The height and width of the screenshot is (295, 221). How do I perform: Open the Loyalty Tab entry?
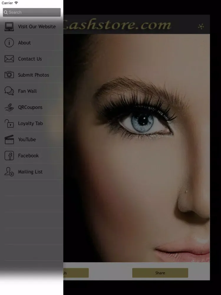click(x=32, y=123)
